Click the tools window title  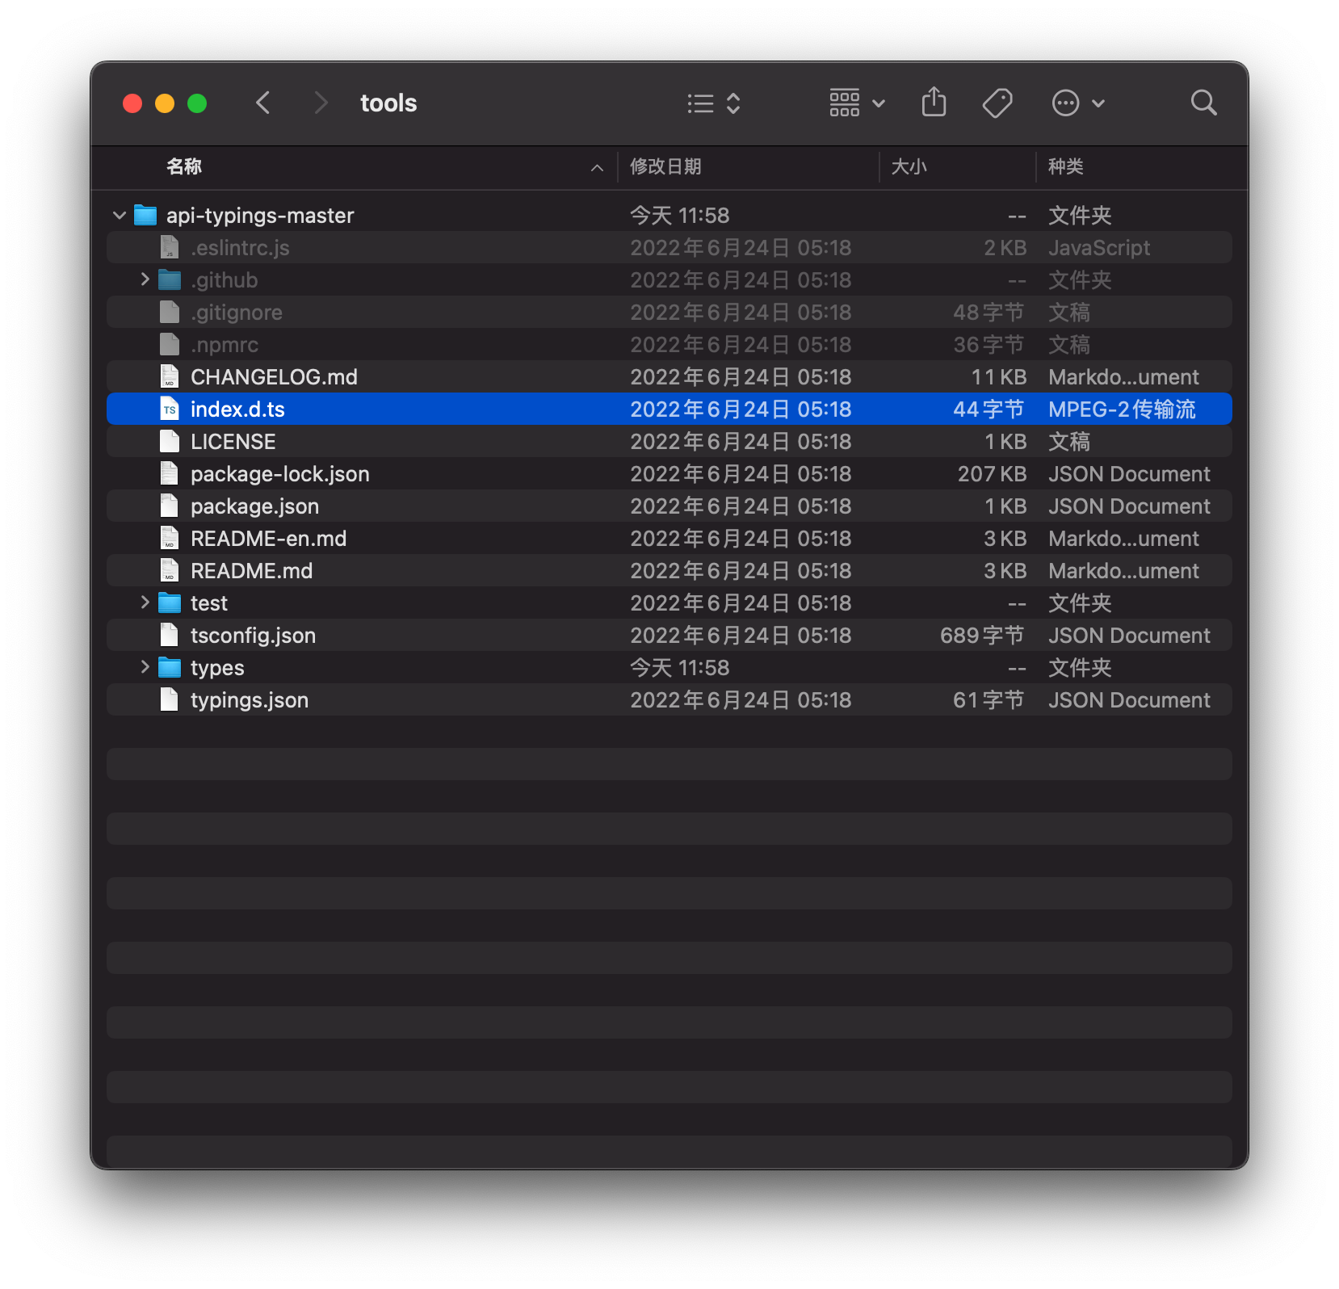388,103
